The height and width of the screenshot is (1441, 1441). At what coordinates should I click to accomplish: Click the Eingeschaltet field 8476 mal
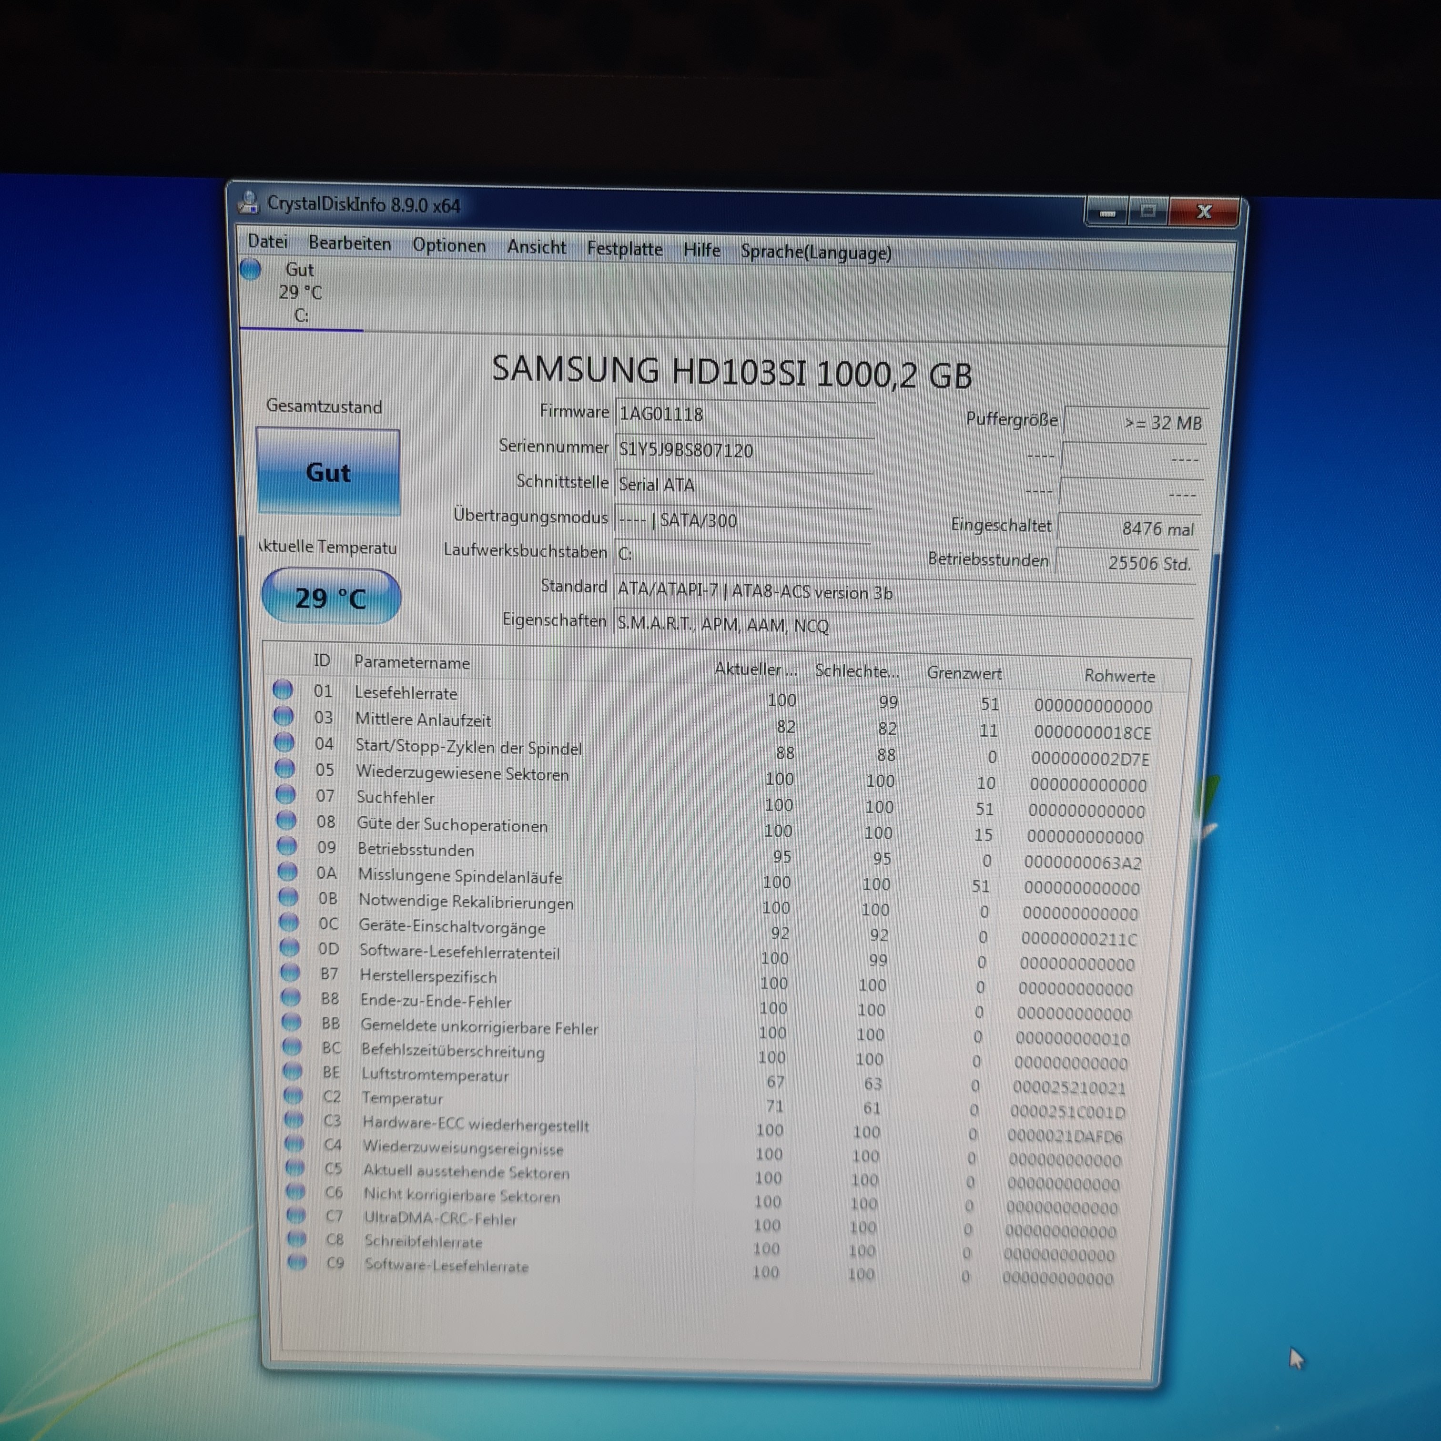[x=1129, y=528]
